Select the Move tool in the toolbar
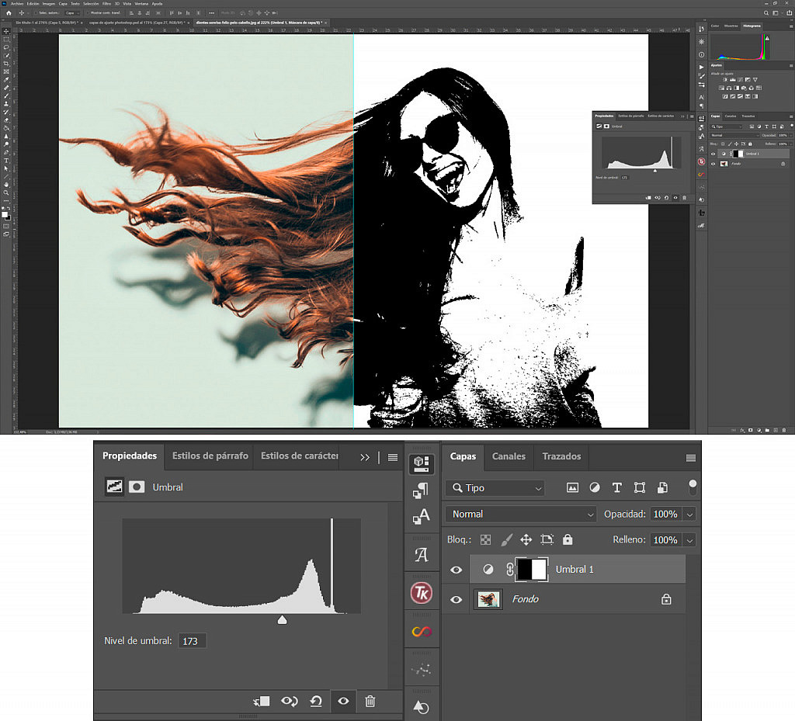 (6, 29)
